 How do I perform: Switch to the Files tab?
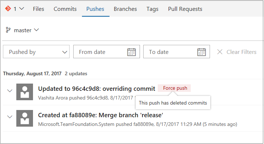coord(38,9)
